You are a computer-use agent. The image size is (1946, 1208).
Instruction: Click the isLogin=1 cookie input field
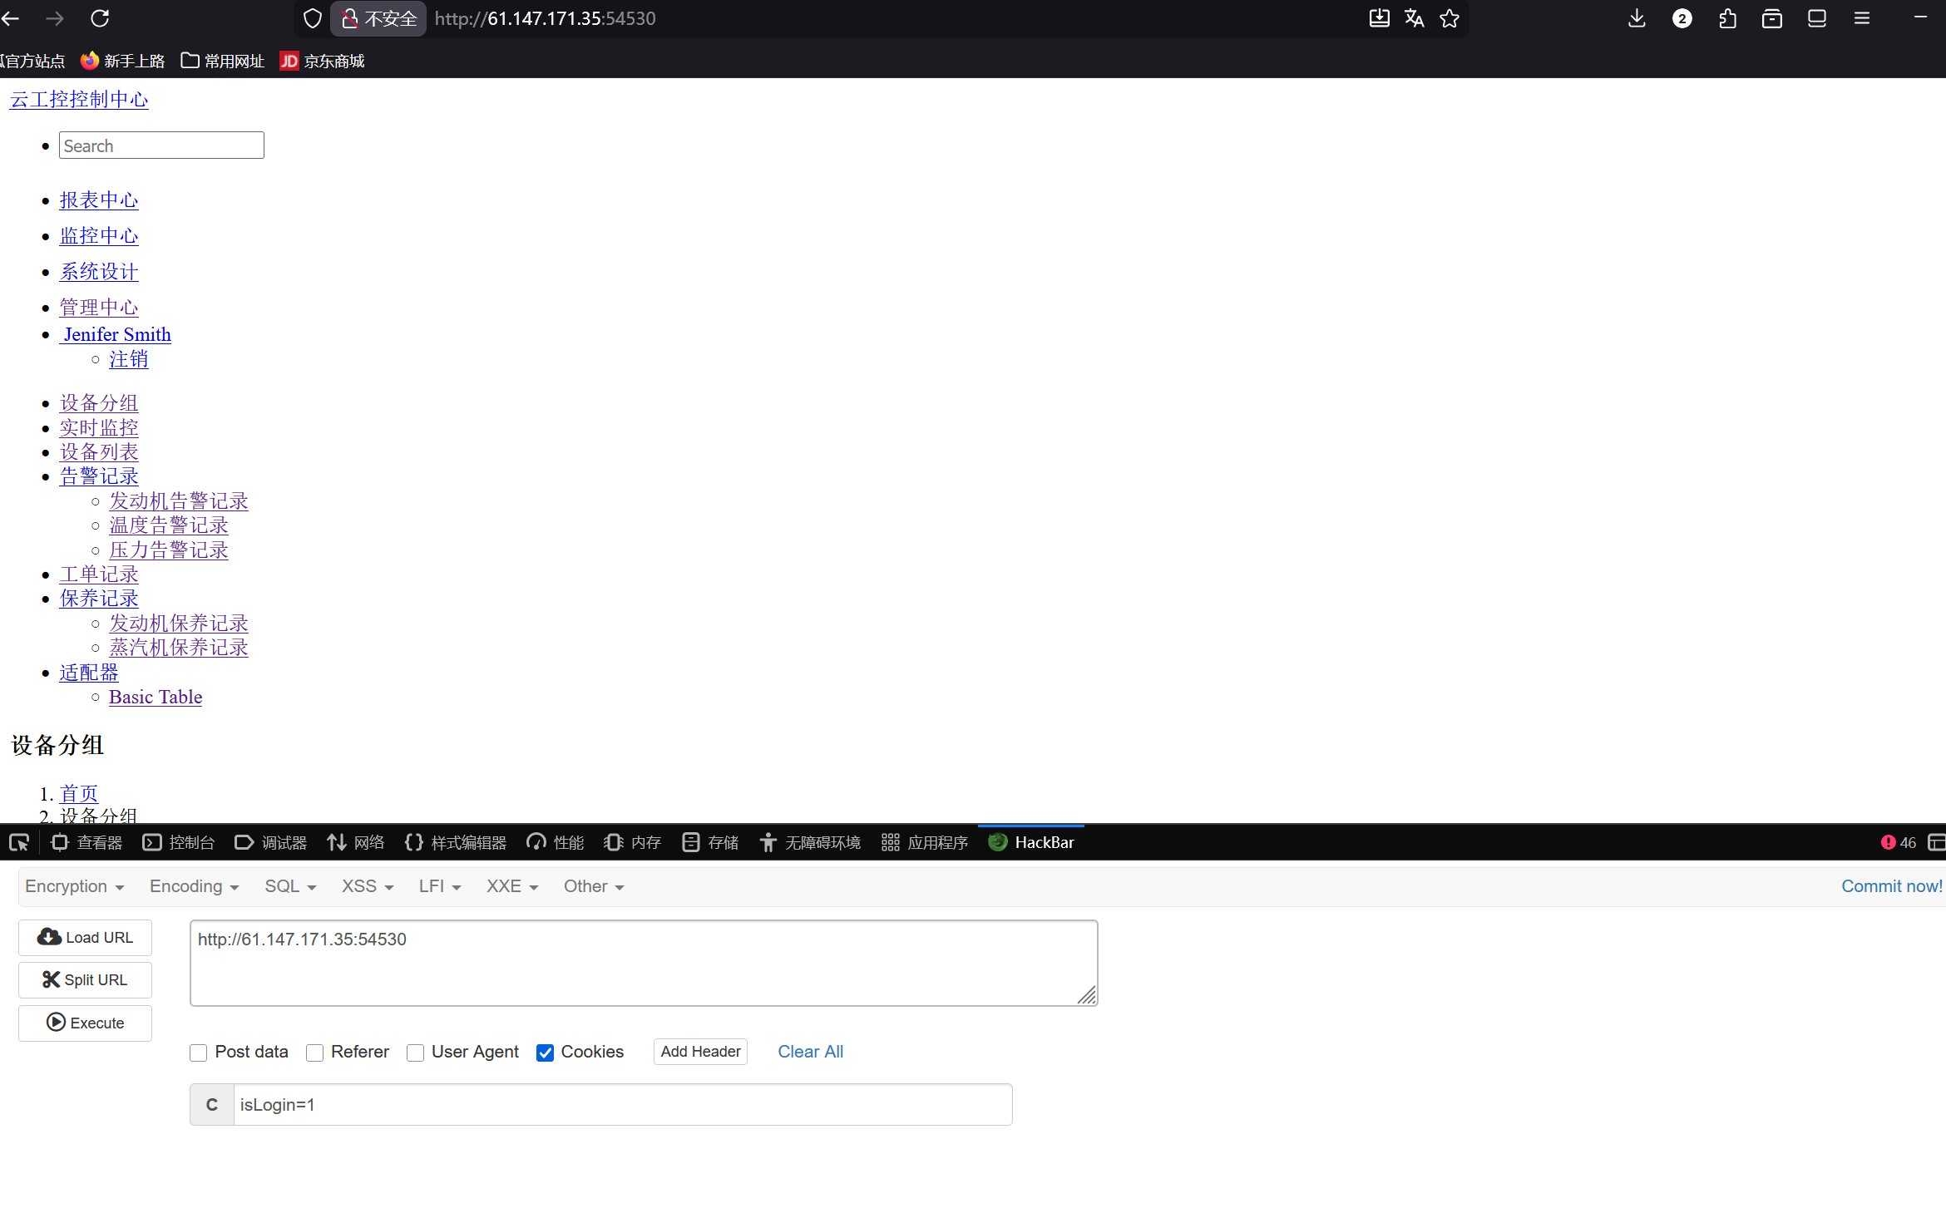coord(622,1105)
